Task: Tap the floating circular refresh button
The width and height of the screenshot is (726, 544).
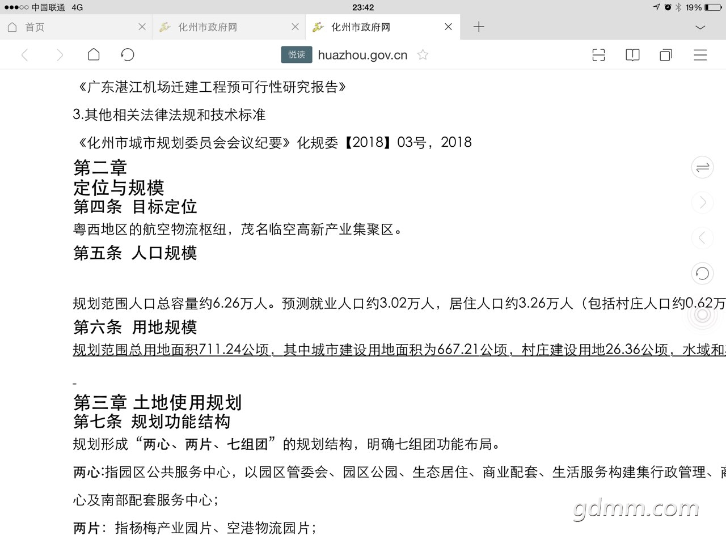Action: click(702, 274)
